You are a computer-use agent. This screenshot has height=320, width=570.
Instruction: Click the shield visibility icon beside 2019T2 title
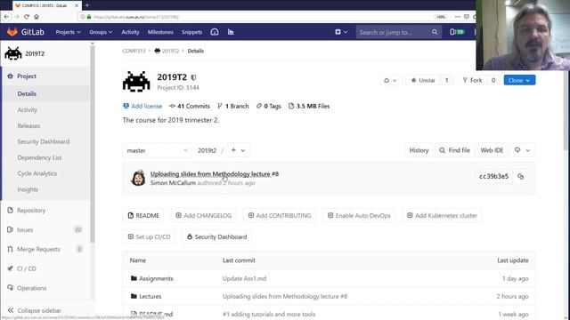pyautogui.click(x=193, y=77)
